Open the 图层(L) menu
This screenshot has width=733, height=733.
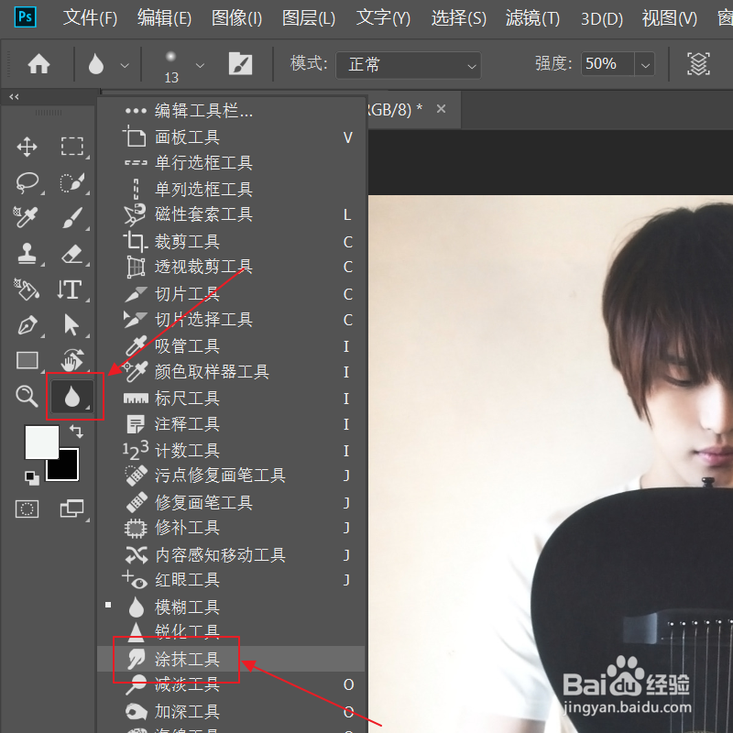[x=309, y=18]
